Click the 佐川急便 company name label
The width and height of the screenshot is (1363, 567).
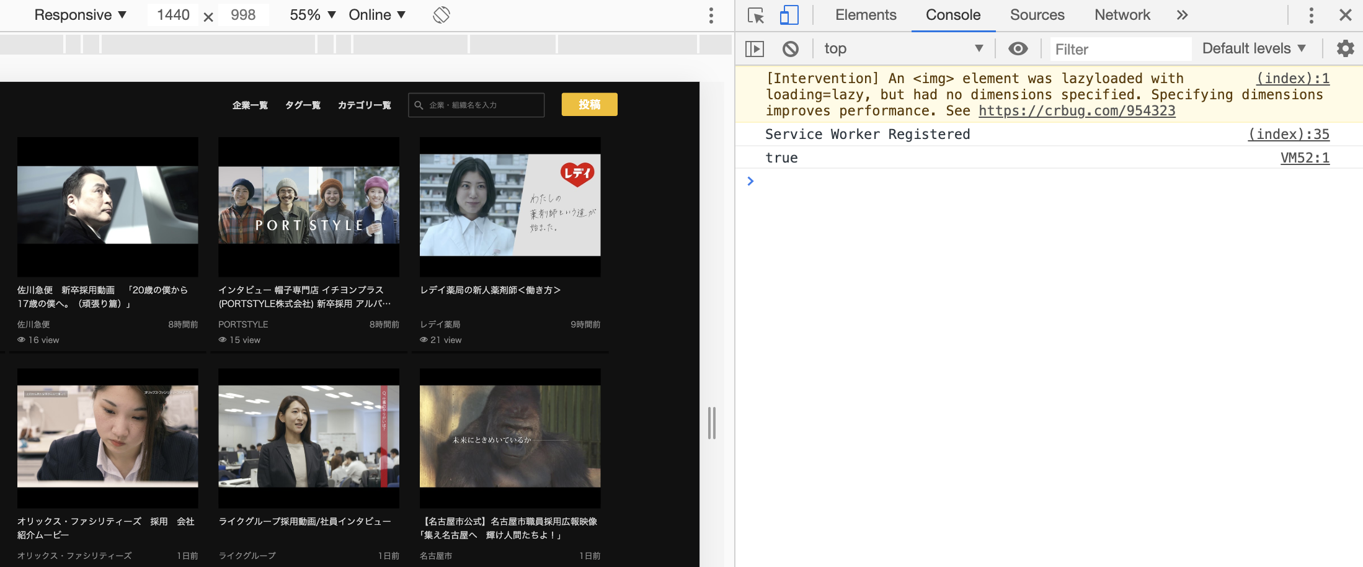tap(33, 324)
